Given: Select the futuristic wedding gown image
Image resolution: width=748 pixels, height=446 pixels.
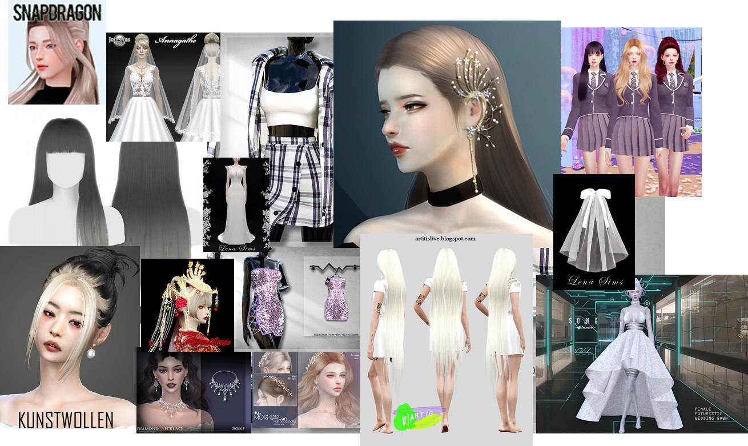Looking at the screenshot, I should point(642,354).
